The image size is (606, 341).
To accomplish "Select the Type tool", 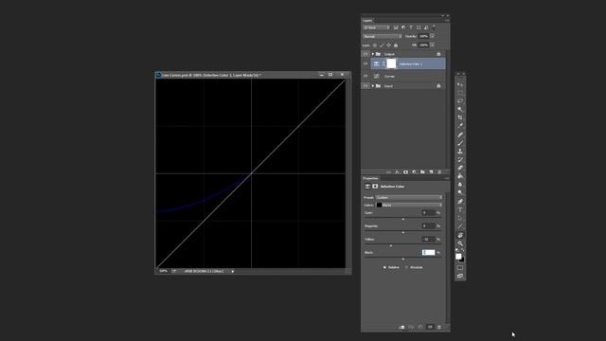I will point(460,210).
